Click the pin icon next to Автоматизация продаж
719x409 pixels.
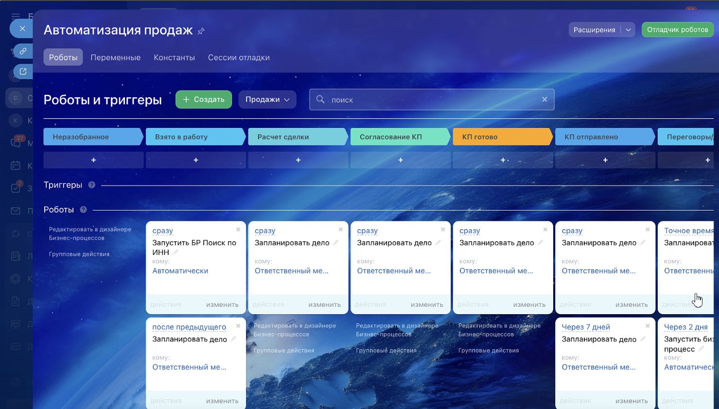point(201,31)
